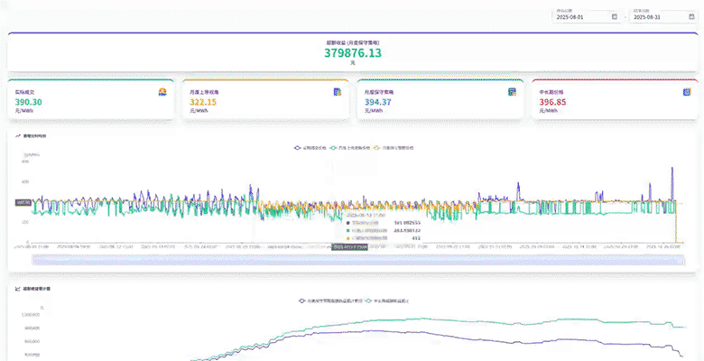Click the 379876.13 total revenue value
The width and height of the screenshot is (704, 361).
pyautogui.click(x=352, y=52)
